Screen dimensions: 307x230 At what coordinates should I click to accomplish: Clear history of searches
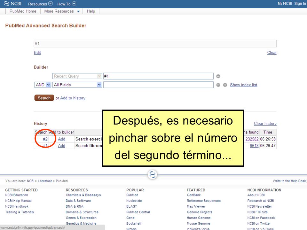(265, 124)
